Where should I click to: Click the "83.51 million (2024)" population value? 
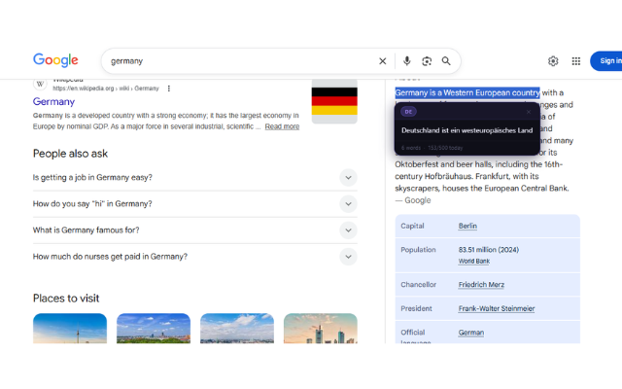pyautogui.click(x=489, y=250)
